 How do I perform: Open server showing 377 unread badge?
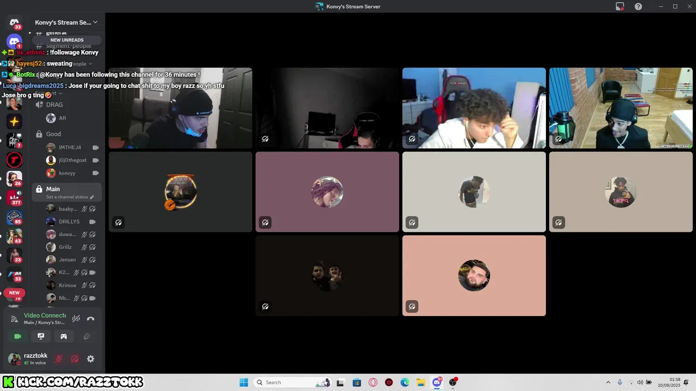click(x=15, y=197)
